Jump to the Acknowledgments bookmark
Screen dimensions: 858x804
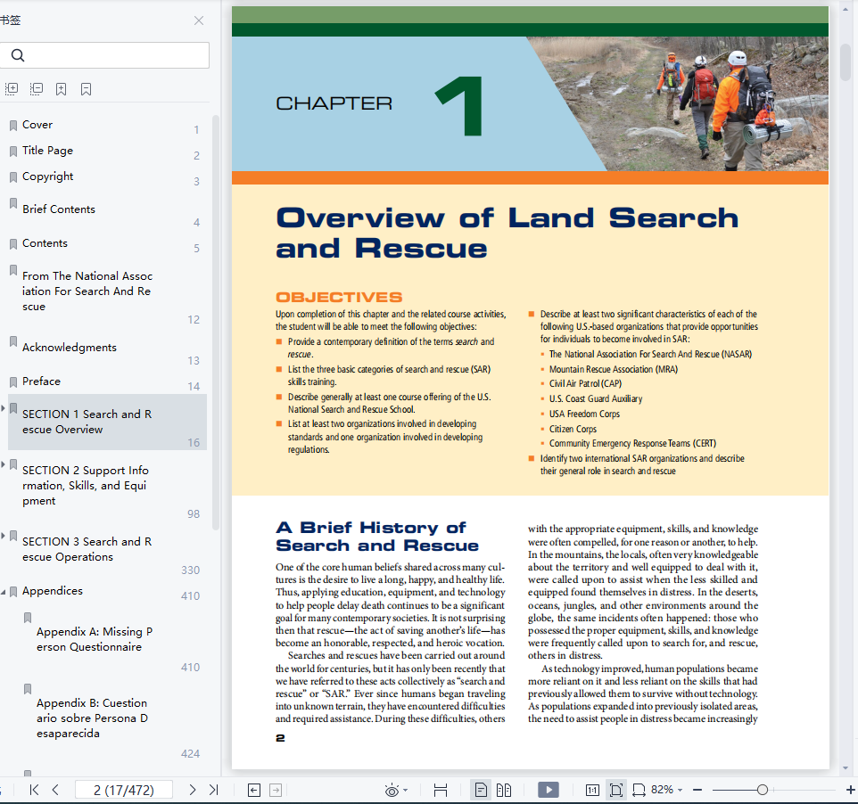pos(70,348)
